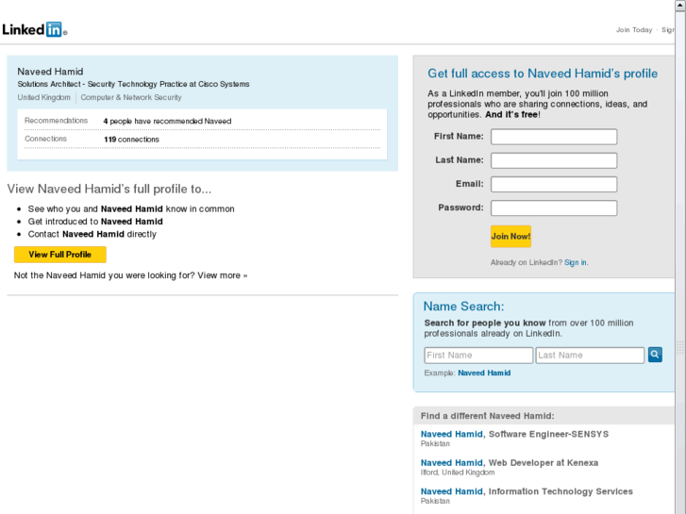Image resolution: width=686 pixels, height=514 pixels.
Task: Focus the Email input field
Action: (x=554, y=184)
